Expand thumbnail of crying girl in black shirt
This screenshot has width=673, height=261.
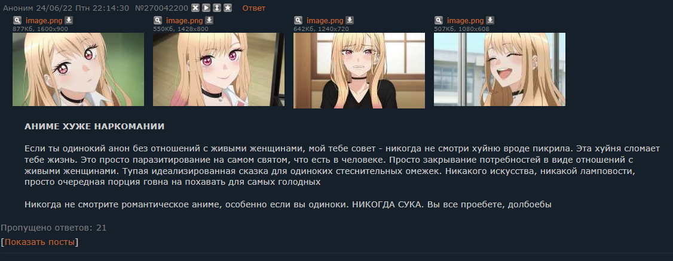[x=359, y=70]
